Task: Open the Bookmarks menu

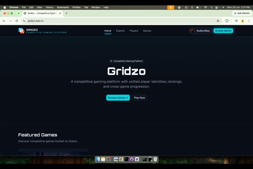Action: (63, 8)
